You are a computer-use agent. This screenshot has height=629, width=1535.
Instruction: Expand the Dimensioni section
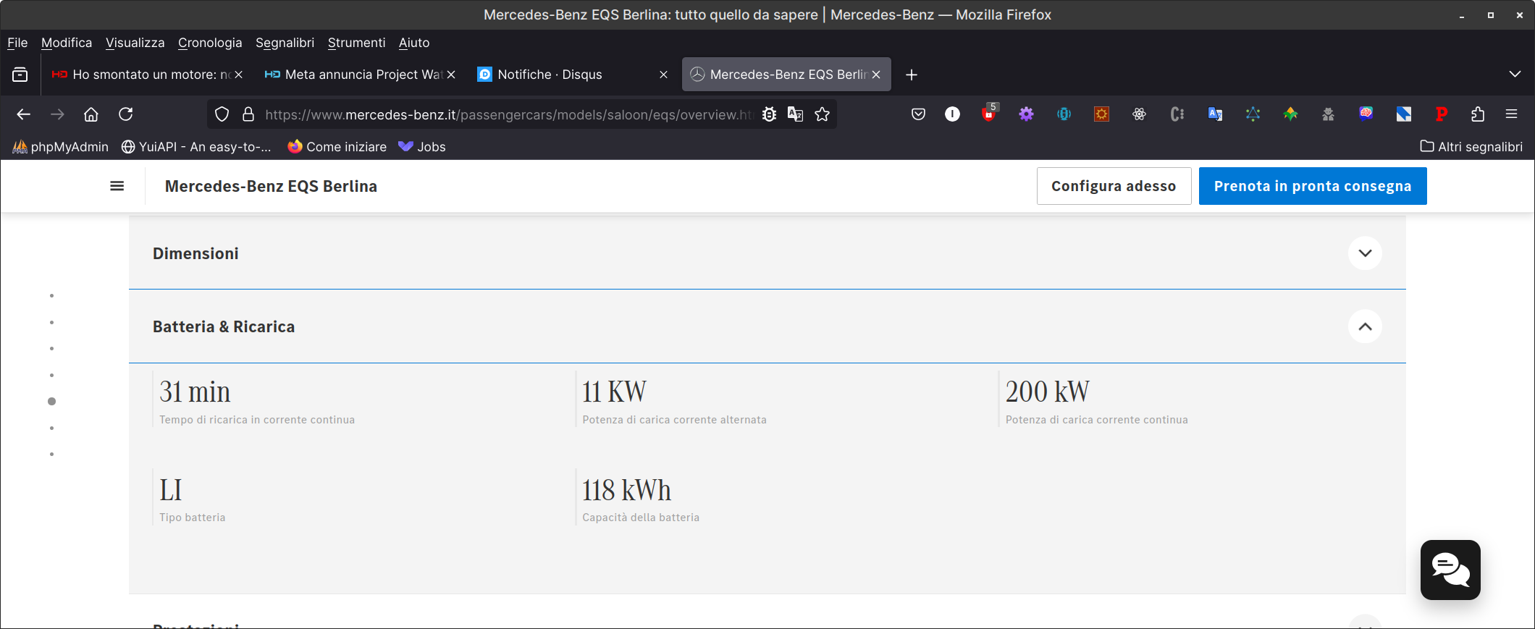point(1365,253)
